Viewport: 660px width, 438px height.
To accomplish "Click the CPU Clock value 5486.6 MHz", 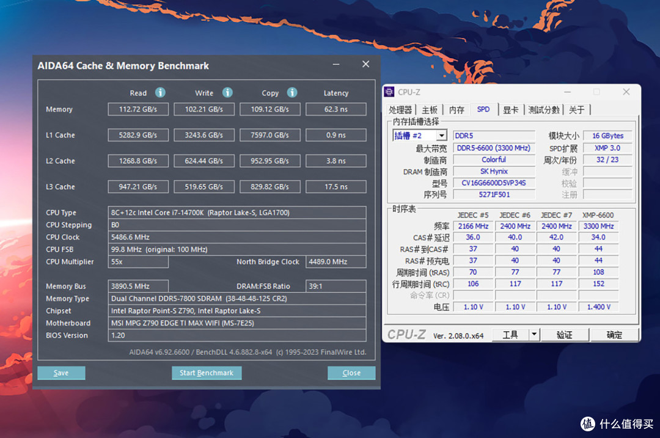I will tap(237, 237).
